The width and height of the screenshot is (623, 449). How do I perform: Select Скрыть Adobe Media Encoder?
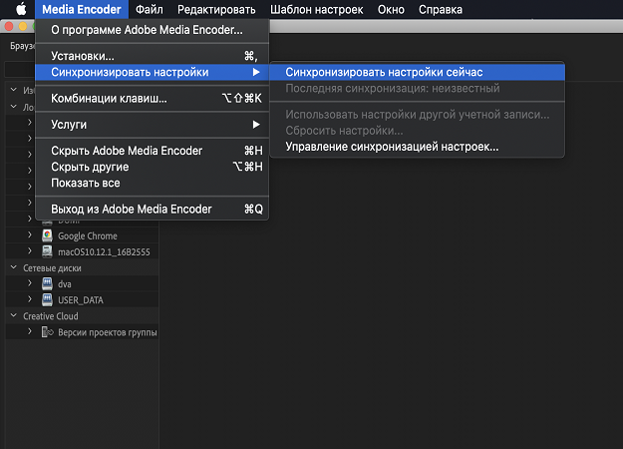click(x=126, y=151)
